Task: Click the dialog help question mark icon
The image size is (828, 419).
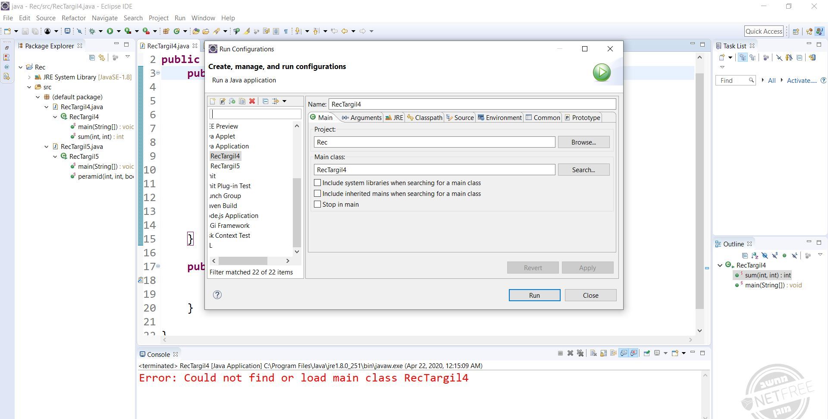Action: [x=217, y=295]
